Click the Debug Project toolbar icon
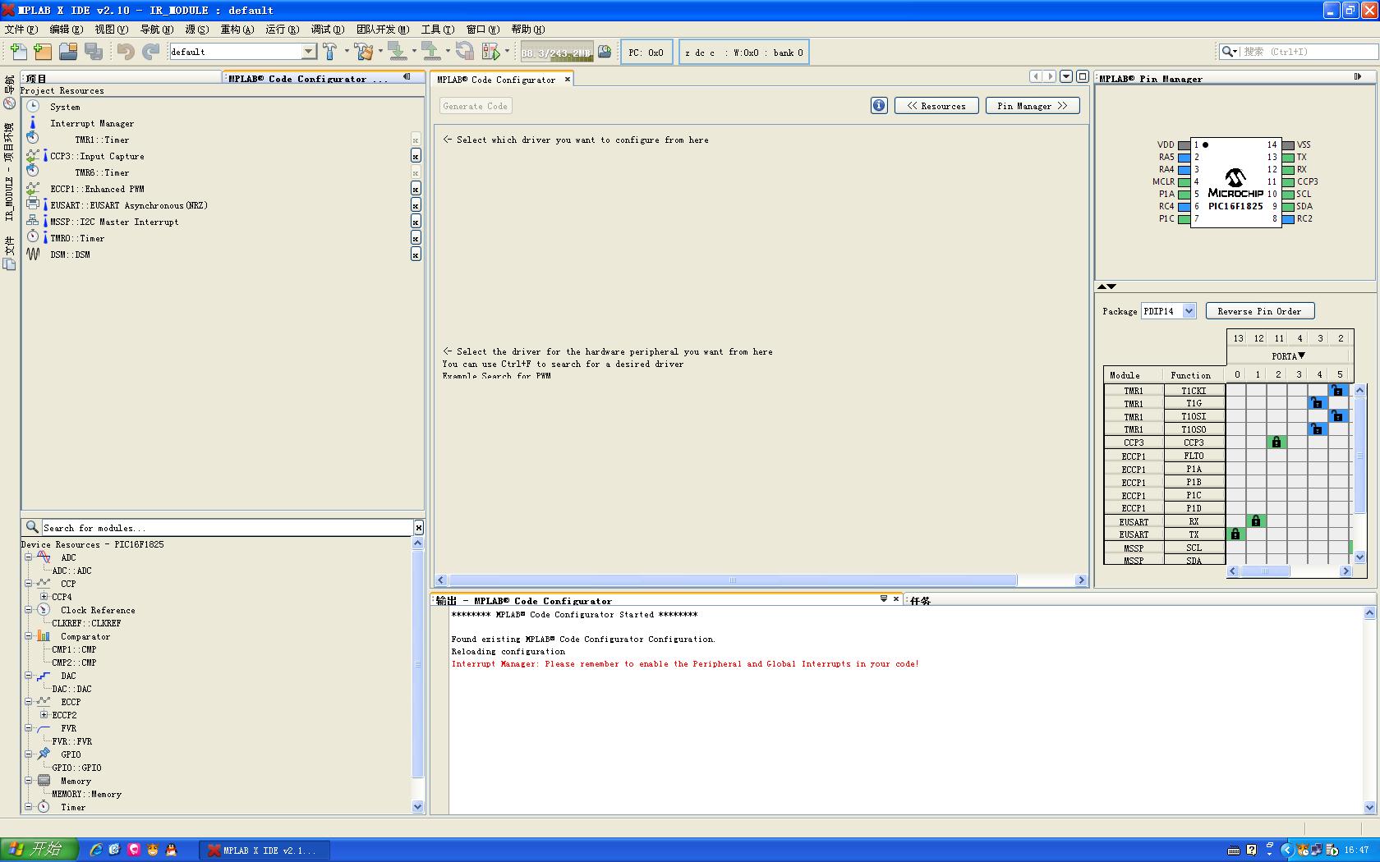 491,52
